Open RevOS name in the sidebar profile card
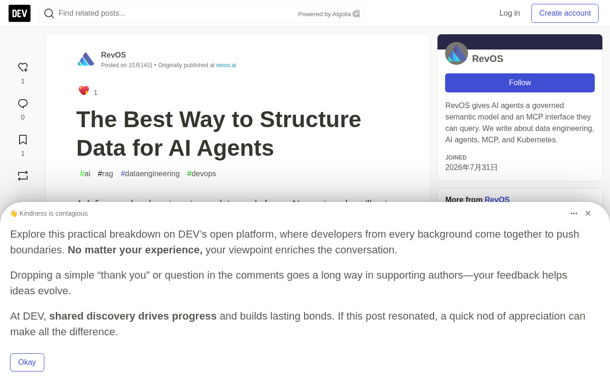Screen dimensions: 610x381 click(488, 59)
